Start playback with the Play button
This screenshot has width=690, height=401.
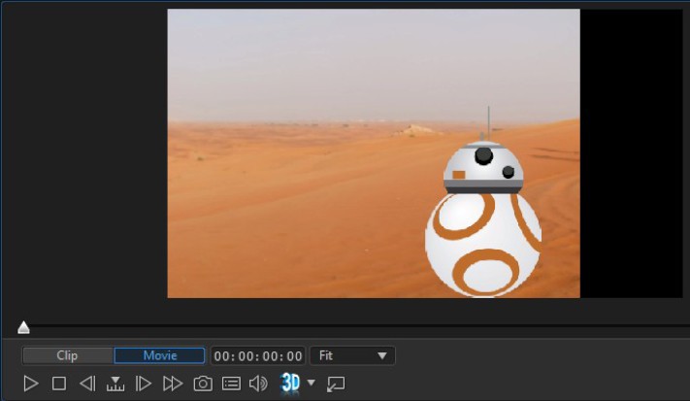point(31,384)
